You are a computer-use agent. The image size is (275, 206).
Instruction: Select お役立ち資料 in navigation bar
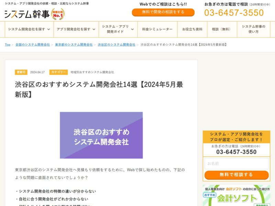(192, 29)
